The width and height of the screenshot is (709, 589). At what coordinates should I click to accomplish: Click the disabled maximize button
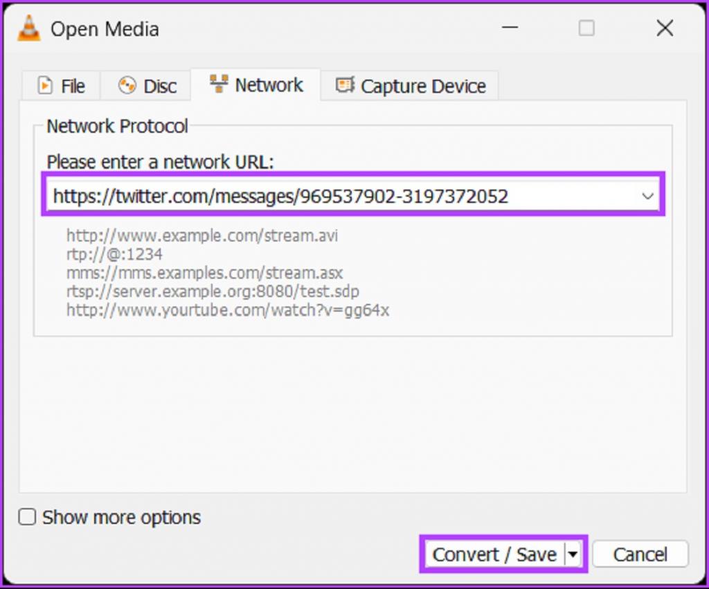pos(586,28)
